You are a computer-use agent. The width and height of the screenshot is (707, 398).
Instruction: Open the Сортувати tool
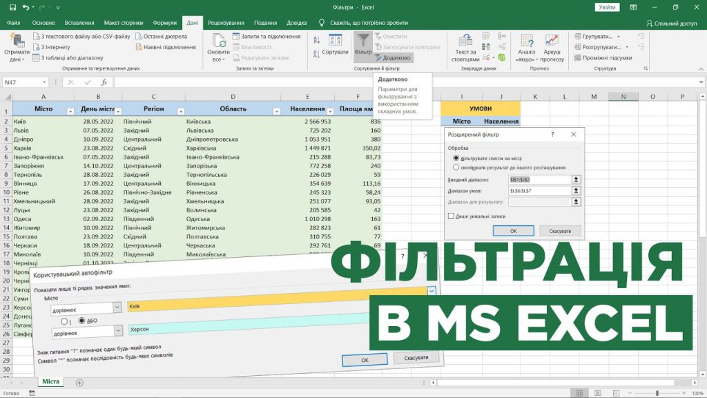click(x=334, y=41)
